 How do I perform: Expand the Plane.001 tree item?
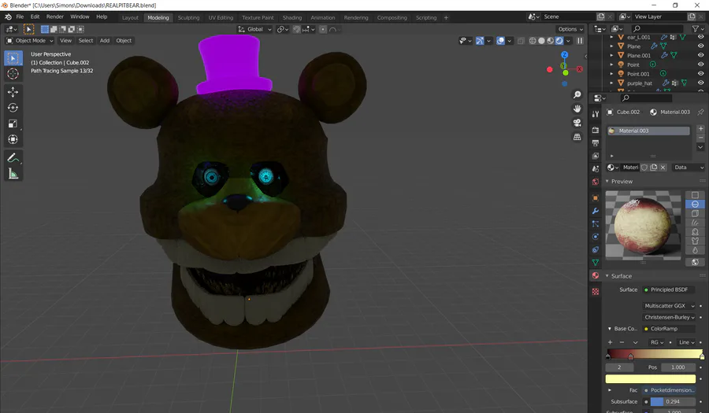coord(612,55)
